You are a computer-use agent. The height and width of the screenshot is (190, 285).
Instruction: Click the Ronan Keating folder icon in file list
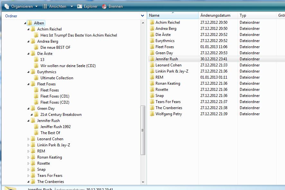click(x=152, y=83)
